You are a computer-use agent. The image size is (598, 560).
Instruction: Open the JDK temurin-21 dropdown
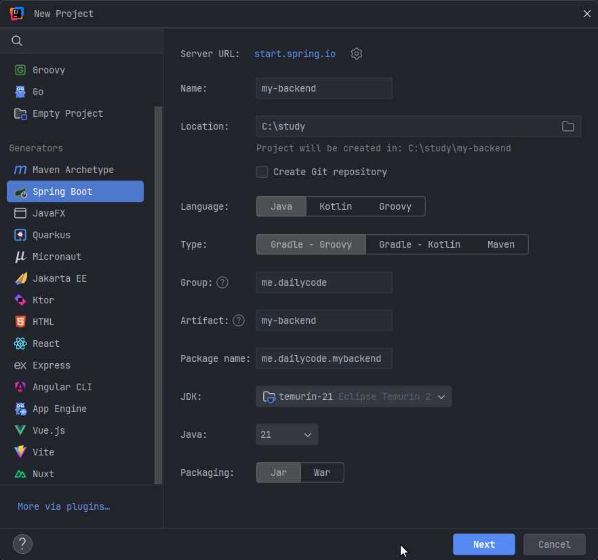[x=354, y=396]
